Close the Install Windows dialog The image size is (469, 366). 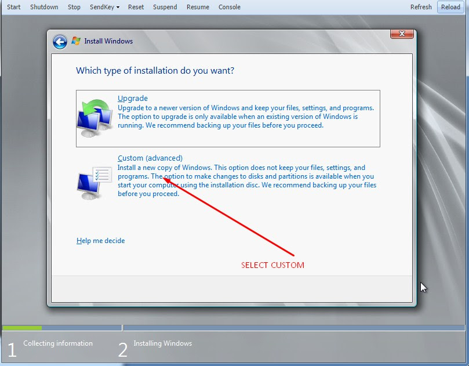coord(402,34)
